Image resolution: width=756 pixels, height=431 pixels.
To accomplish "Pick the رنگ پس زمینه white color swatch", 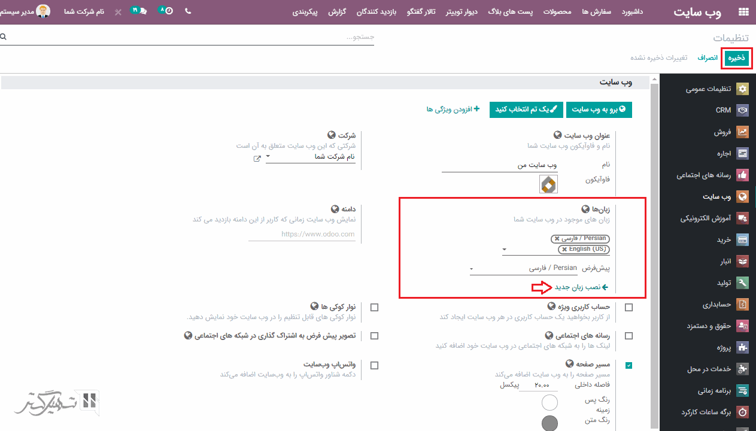I will pyautogui.click(x=549, y=403).
